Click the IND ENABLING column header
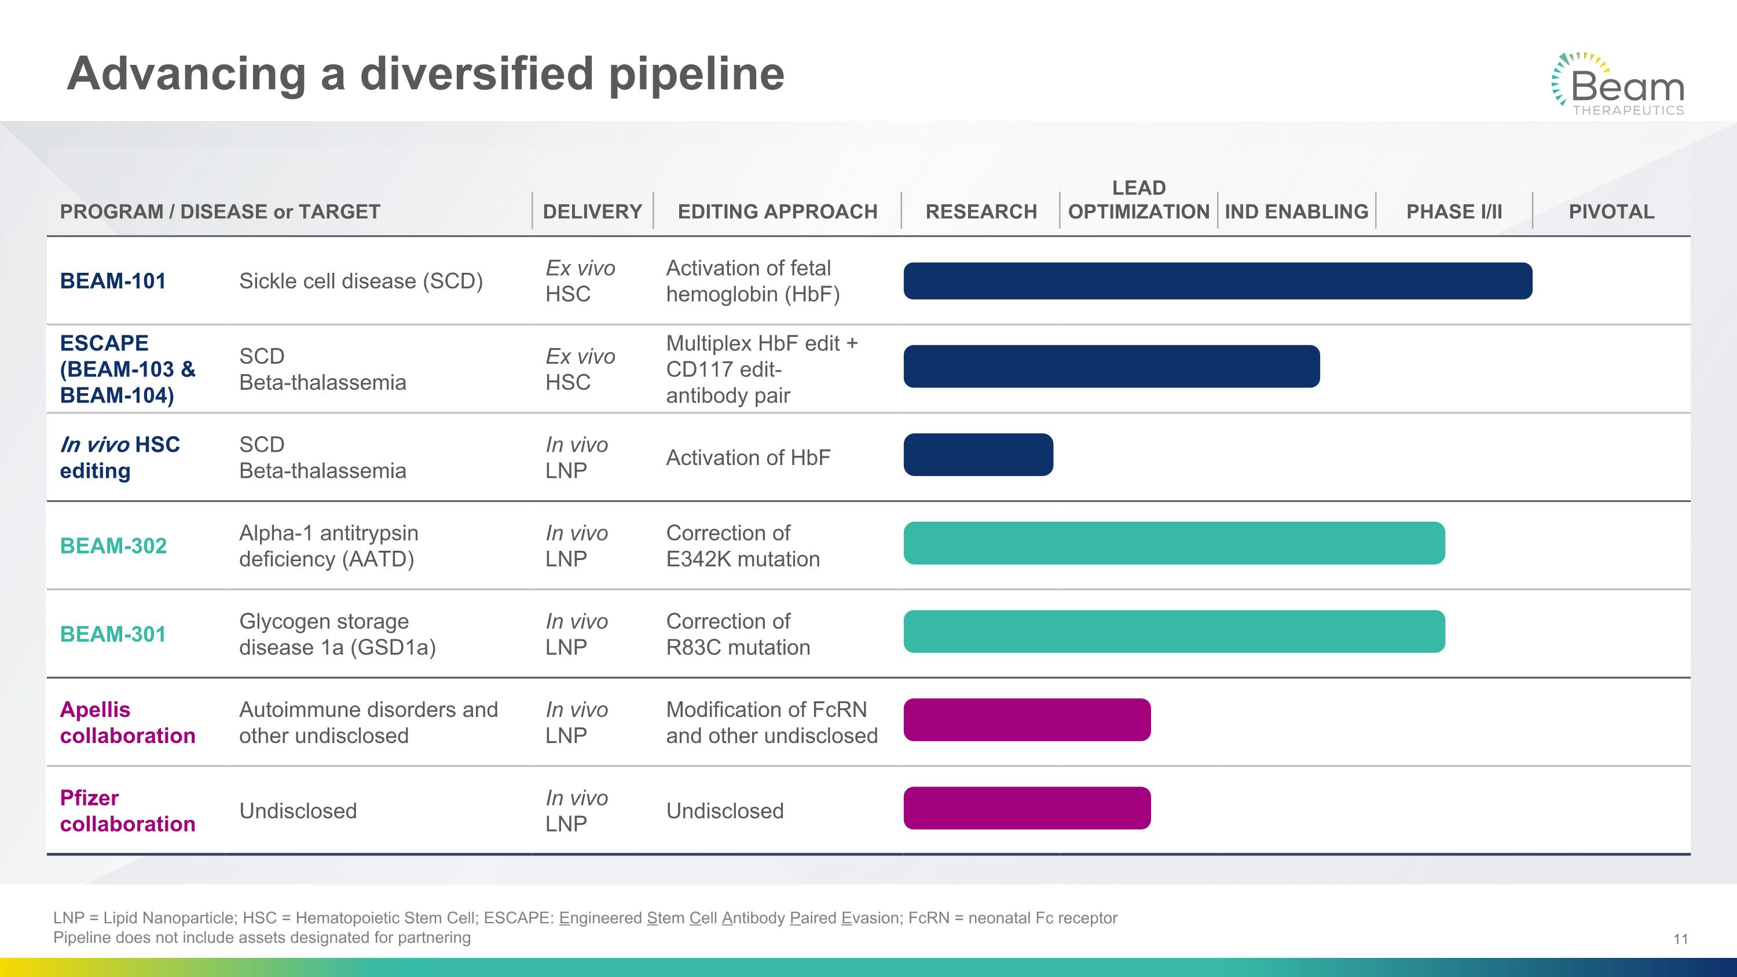The height and width of the screenshot is (977, 1737). pos(1296,212)
